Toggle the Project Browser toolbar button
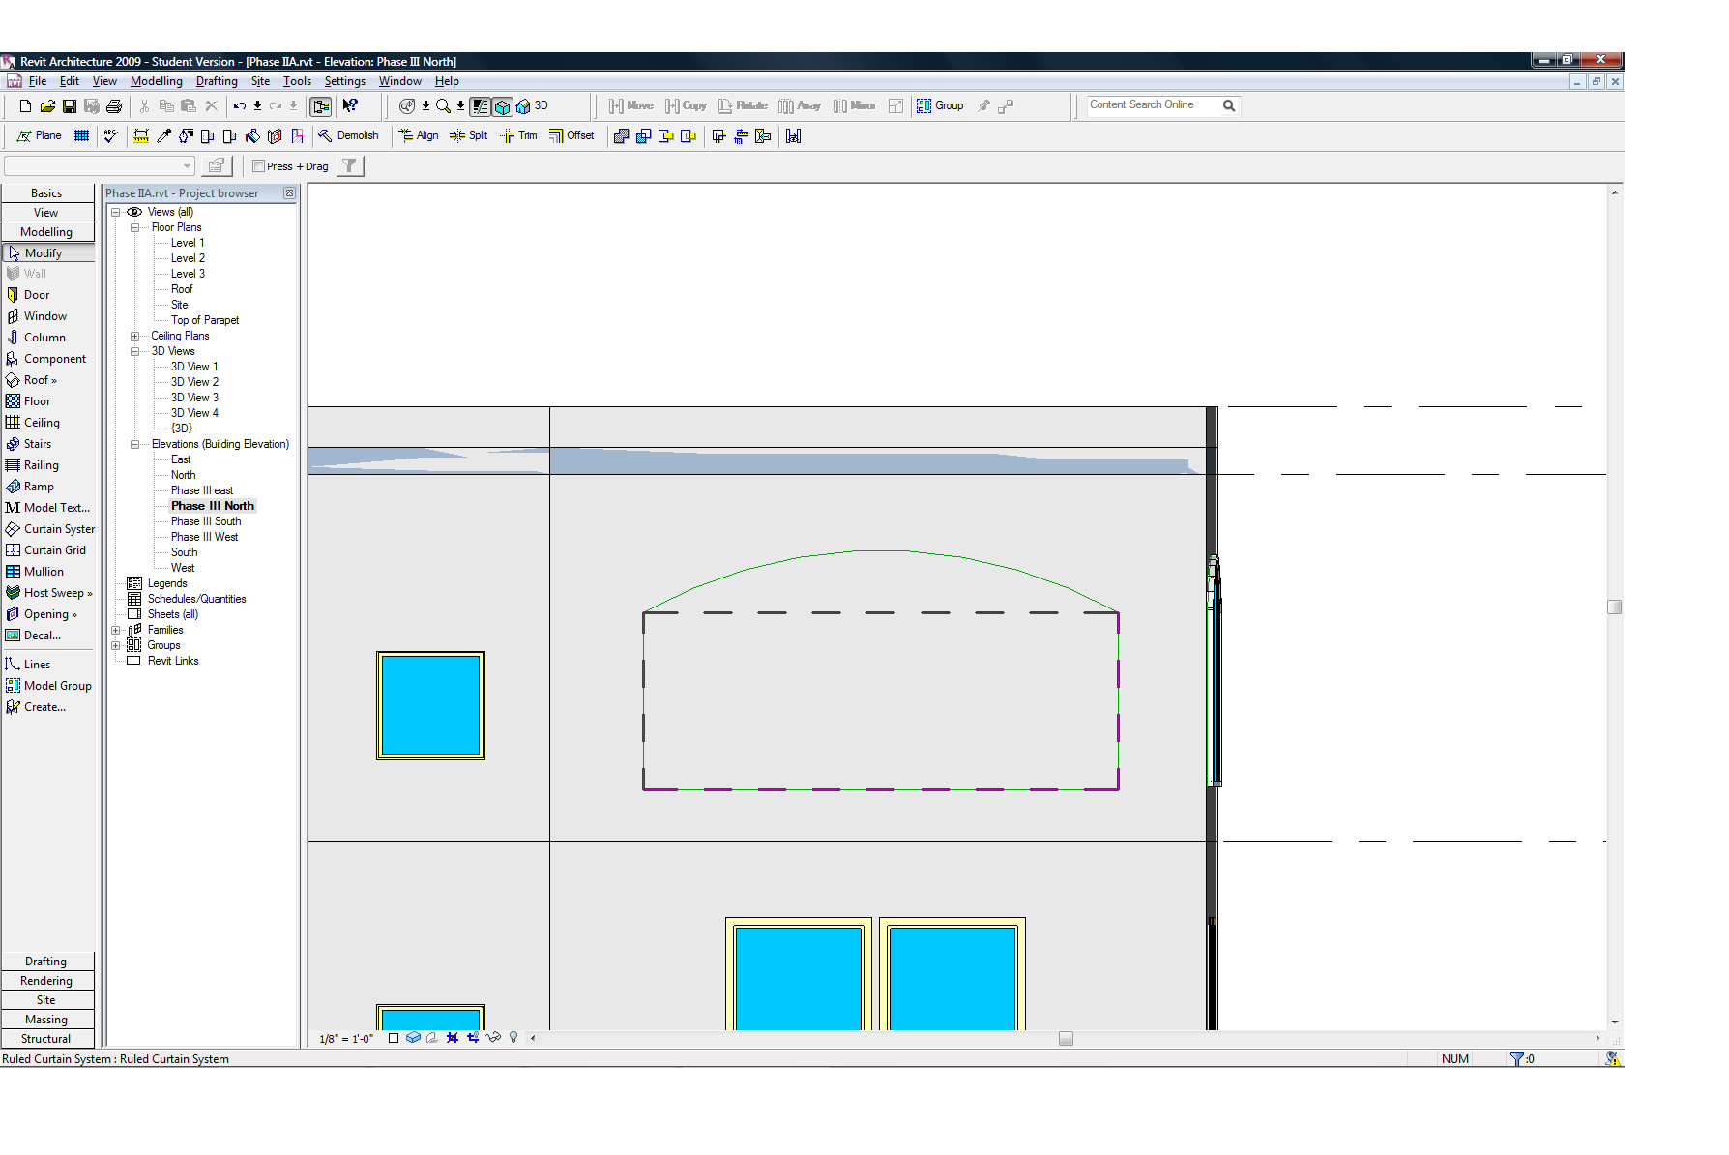The image size is (1729, 1155). coord(321,106)
